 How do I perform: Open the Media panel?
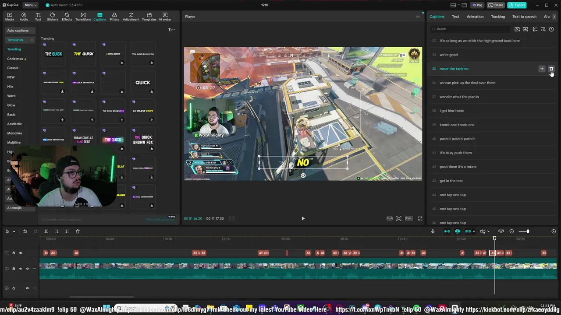10,17
